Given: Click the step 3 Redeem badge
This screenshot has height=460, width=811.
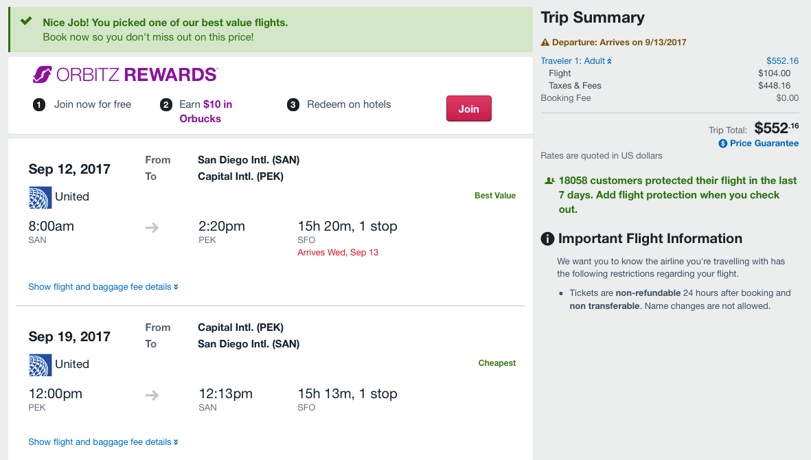Looking at the screenshot, I should coord(293,105).
